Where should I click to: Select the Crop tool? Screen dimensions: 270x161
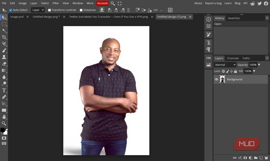[4, 37]
